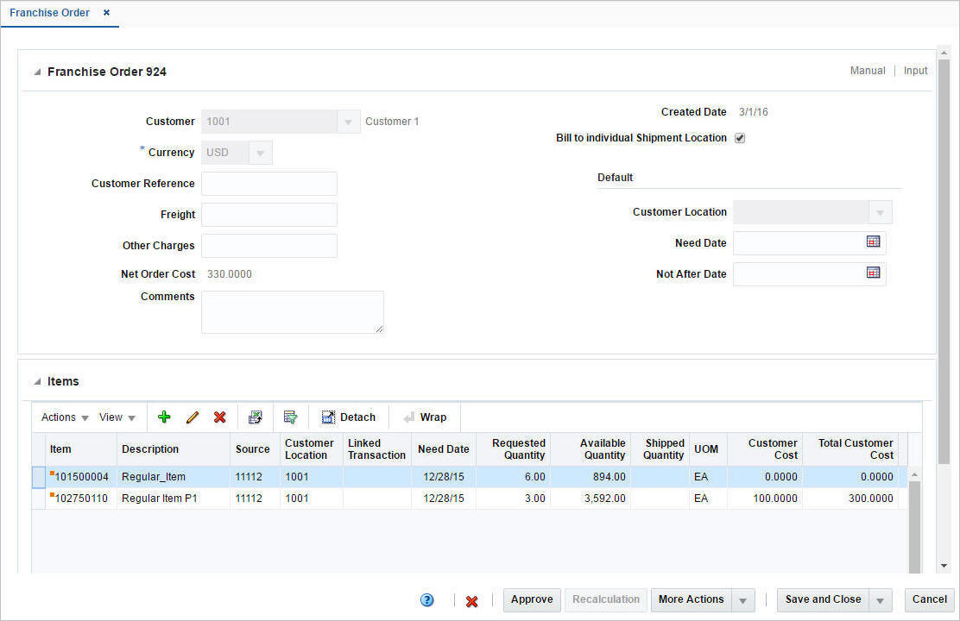This screenshot has height=621, width=960.
Task: Delete the selected item with the red X in the Items toolbar
Action: pyautogui.click(x=220, y=417)
